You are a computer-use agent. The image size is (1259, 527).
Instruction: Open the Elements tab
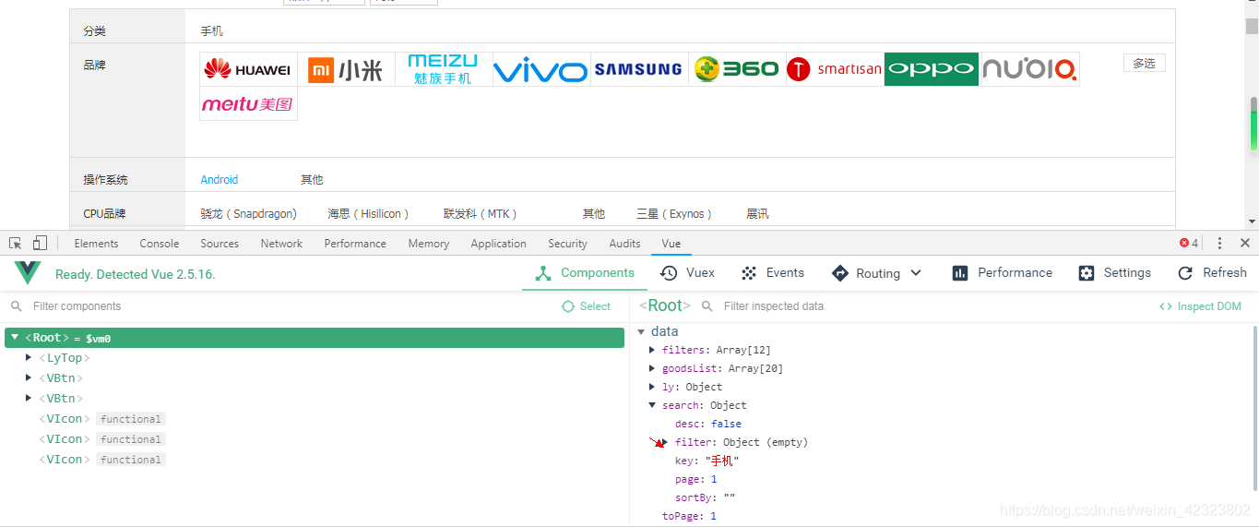[96, 244]
